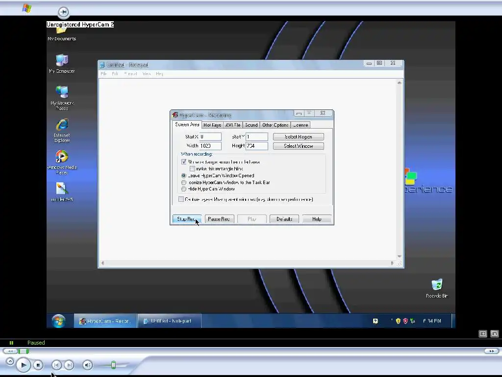Click the Start X input field
The height and width of the screenshot is (377, 502).
210,136
